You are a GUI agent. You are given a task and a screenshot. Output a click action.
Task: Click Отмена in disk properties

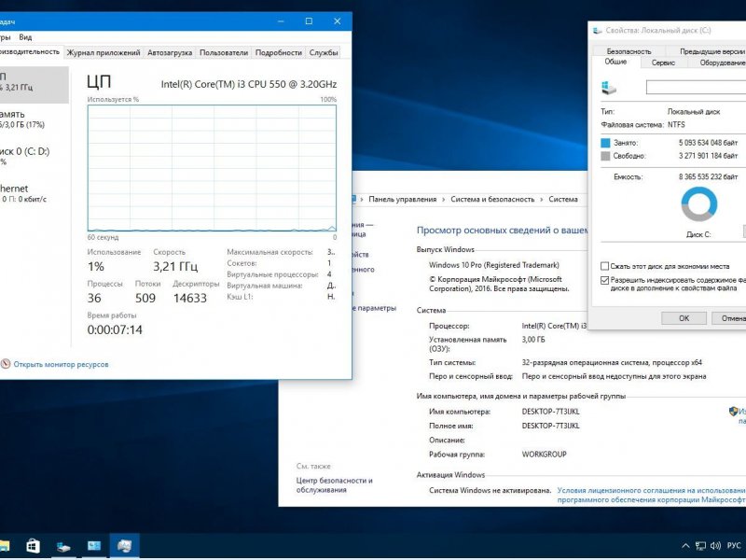click(x=729, y=318)
